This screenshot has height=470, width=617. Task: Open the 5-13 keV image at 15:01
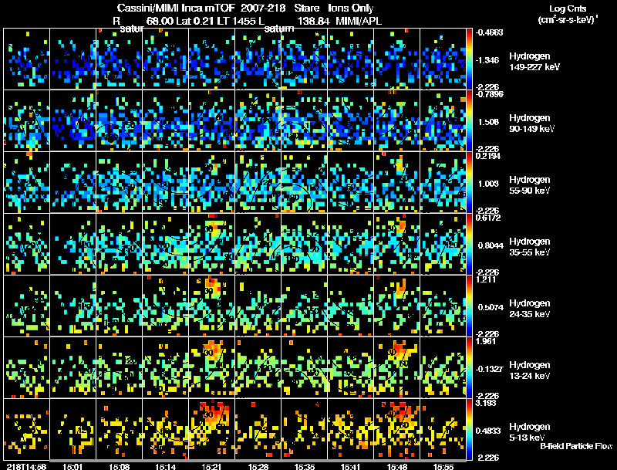(x=72, y=429)
